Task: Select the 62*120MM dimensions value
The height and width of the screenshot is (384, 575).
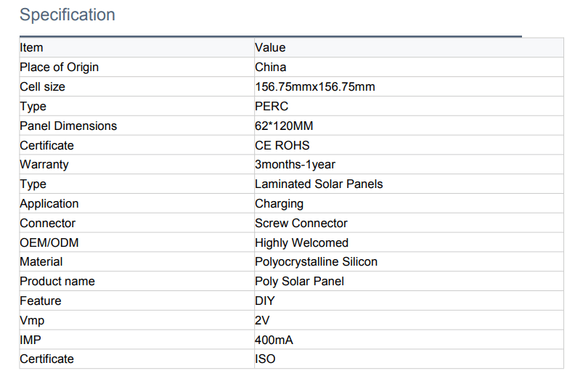Action: point(284,126)
